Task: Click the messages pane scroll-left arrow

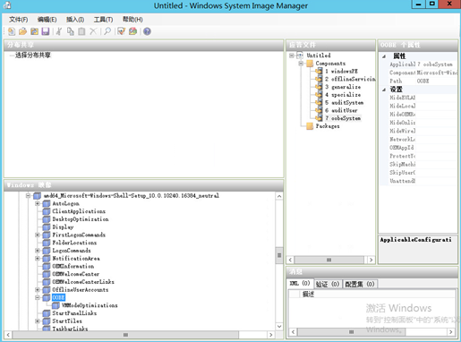Action: (293, 331)
